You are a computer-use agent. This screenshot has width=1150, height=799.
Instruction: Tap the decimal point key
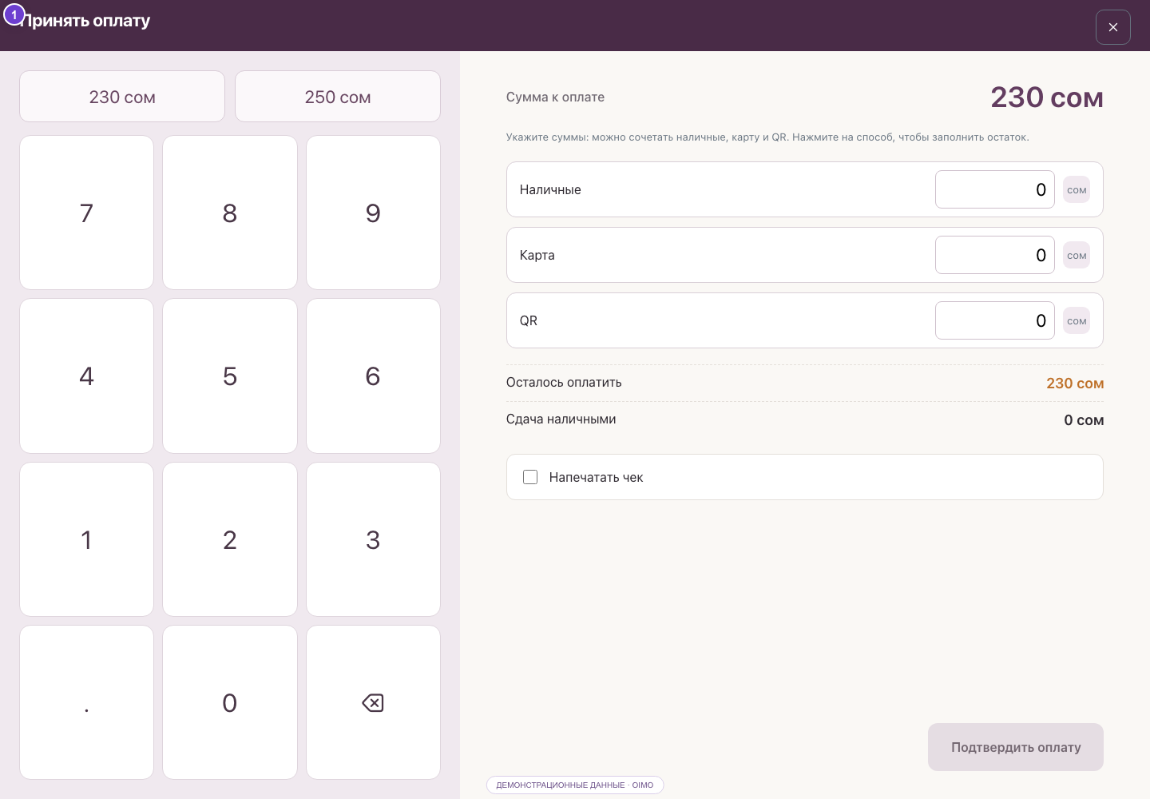coord(86,702)
